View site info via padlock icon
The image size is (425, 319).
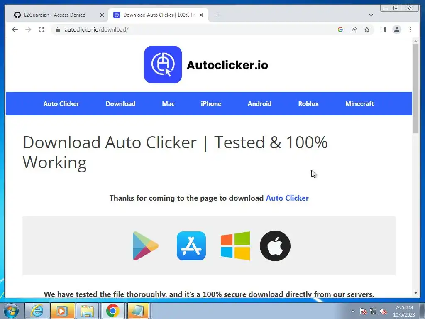58,29
